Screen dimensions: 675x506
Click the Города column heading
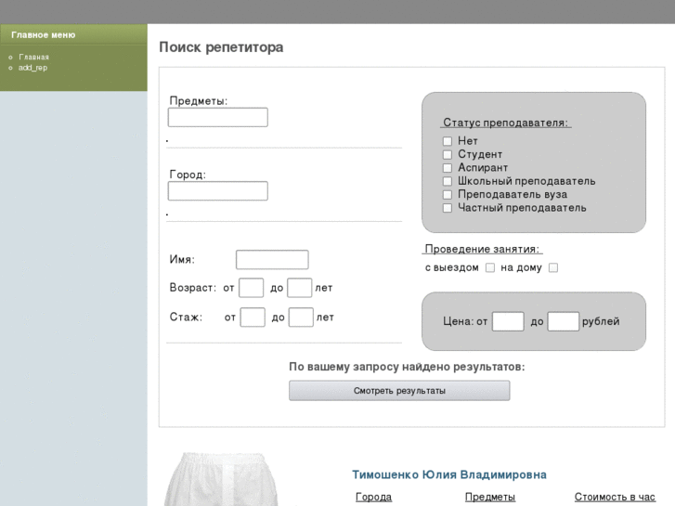[373, 497]
